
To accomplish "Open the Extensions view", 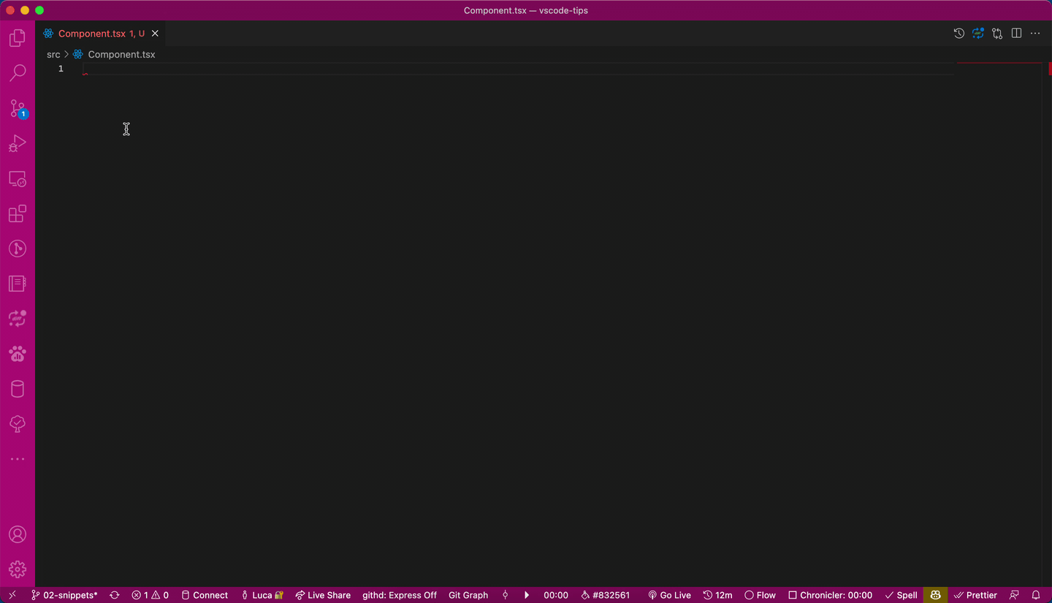I will [18, 213].
